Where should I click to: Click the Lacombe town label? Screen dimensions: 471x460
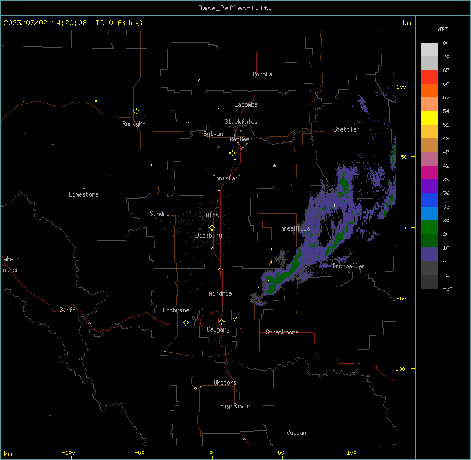(x=246, y=104)
